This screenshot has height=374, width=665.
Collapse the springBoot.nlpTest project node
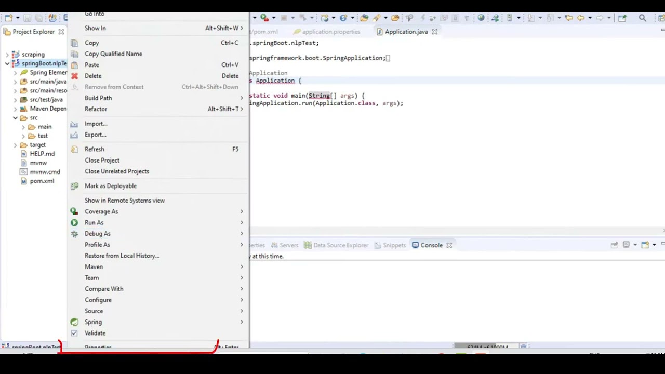(7, 63)
